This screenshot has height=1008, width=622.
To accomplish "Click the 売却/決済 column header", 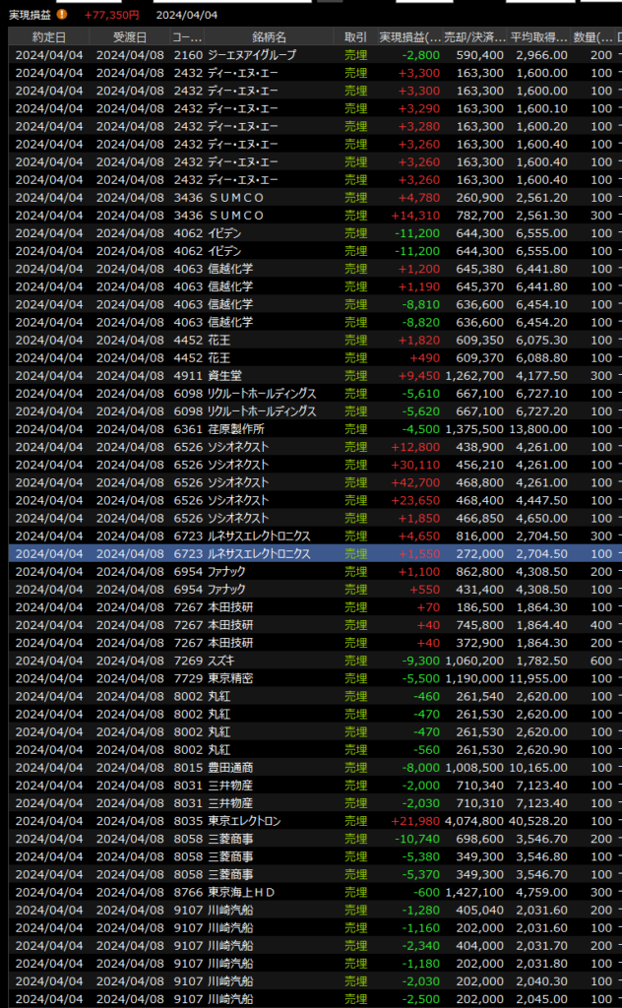I will [474, 36].
